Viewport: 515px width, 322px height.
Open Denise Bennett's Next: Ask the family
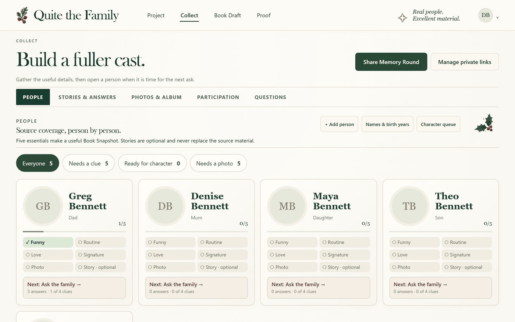[196, 288]
